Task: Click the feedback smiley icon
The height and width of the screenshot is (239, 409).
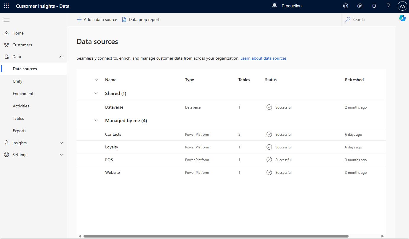Action: [346, 6]
